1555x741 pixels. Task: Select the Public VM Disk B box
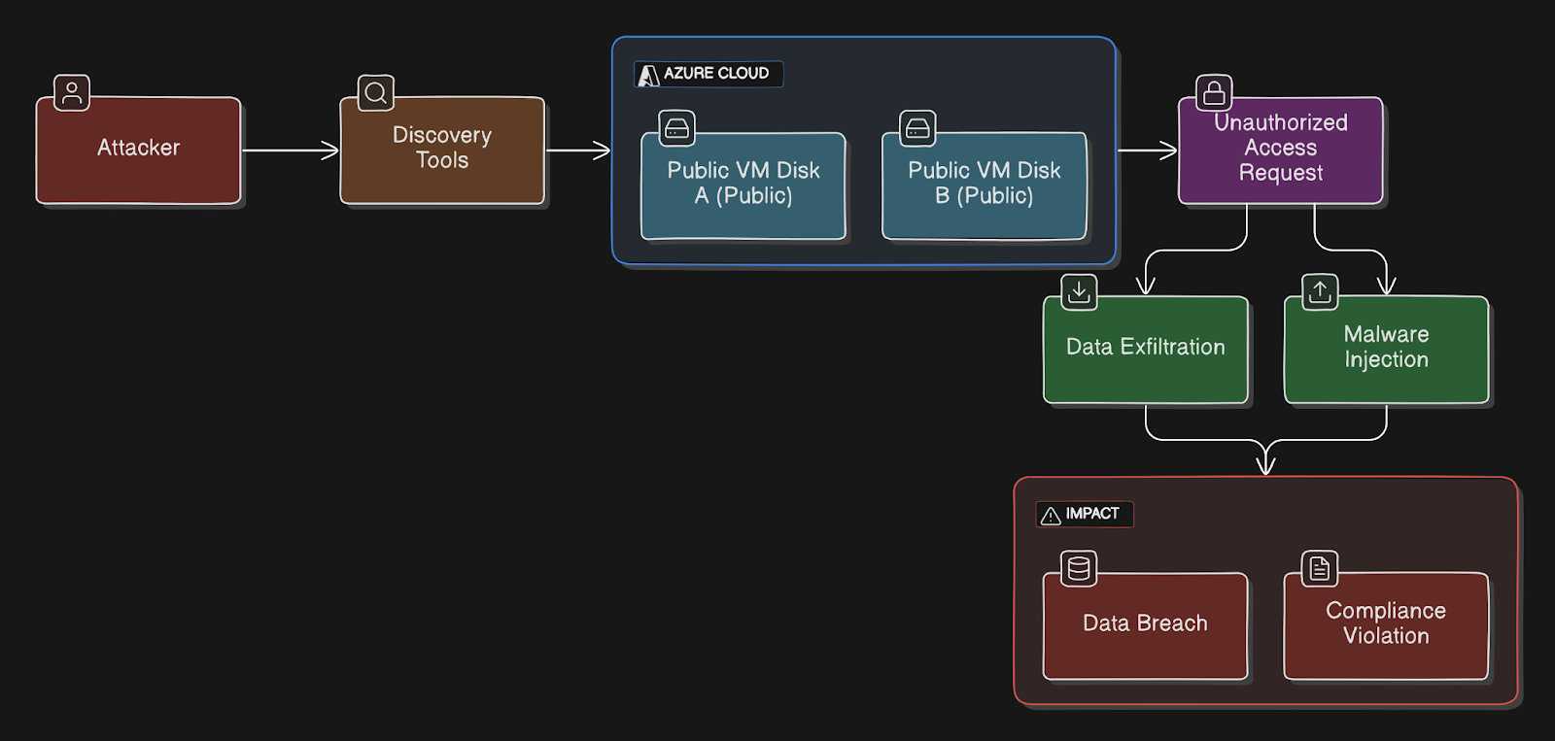coord(985,185)
